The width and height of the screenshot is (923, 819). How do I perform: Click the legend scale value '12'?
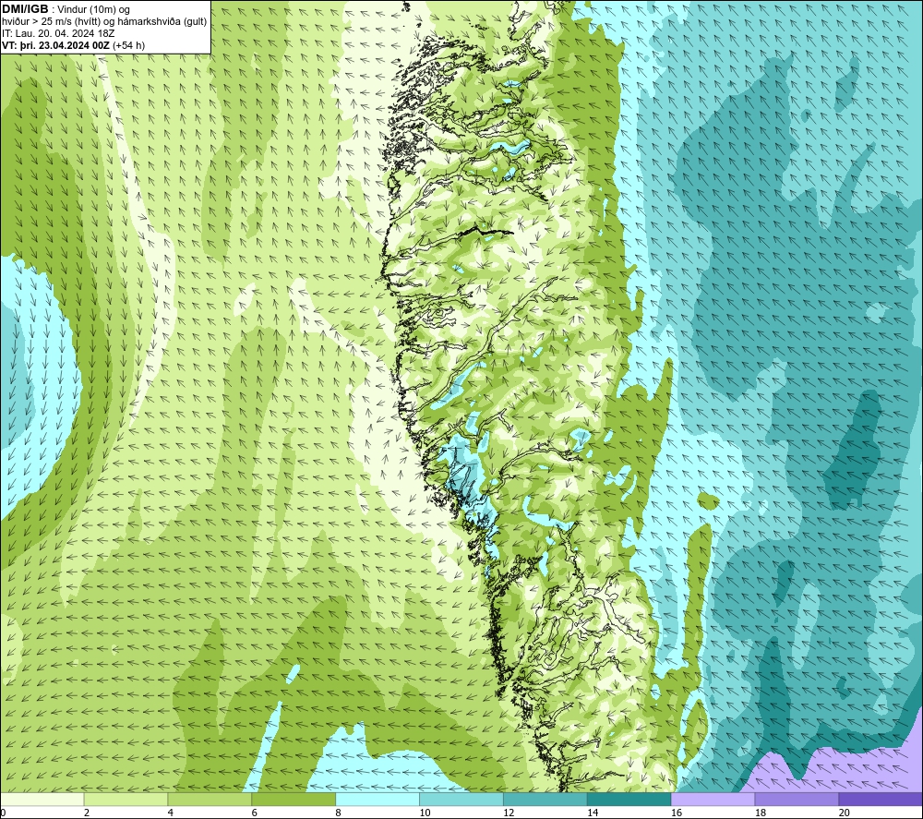509,813
